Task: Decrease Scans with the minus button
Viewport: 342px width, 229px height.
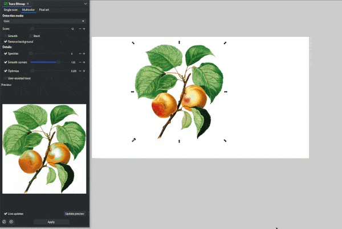Action: tap(80, 29)
